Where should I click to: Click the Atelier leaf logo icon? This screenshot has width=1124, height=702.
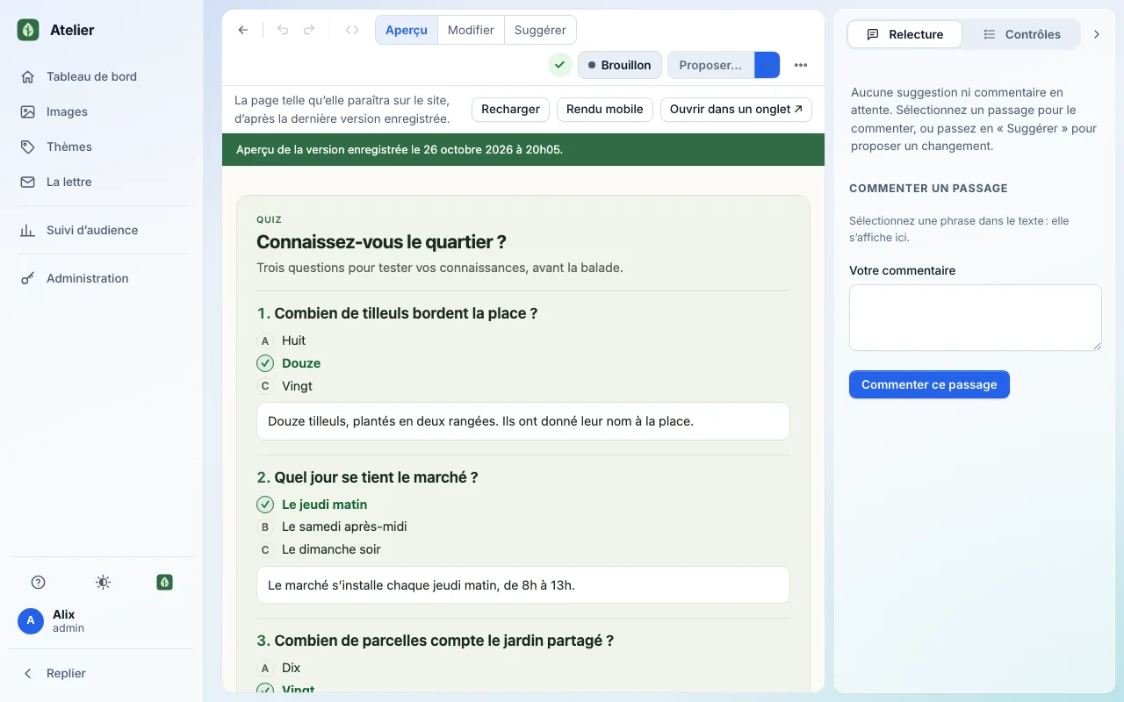[28, 30]
